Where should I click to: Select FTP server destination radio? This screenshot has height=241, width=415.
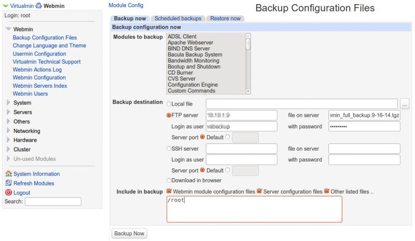pos(169,115)
